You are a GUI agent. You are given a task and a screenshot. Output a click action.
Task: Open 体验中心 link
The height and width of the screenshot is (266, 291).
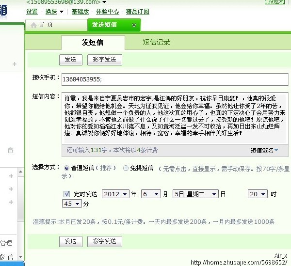point(107,12)
